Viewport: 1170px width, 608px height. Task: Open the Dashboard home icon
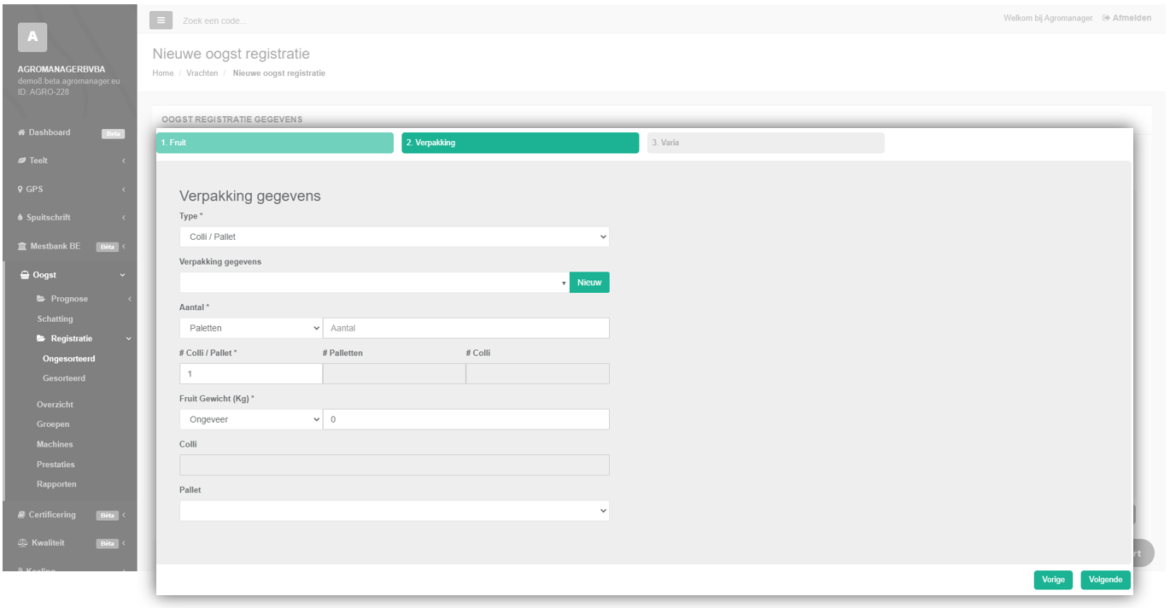tap(21, 132)
